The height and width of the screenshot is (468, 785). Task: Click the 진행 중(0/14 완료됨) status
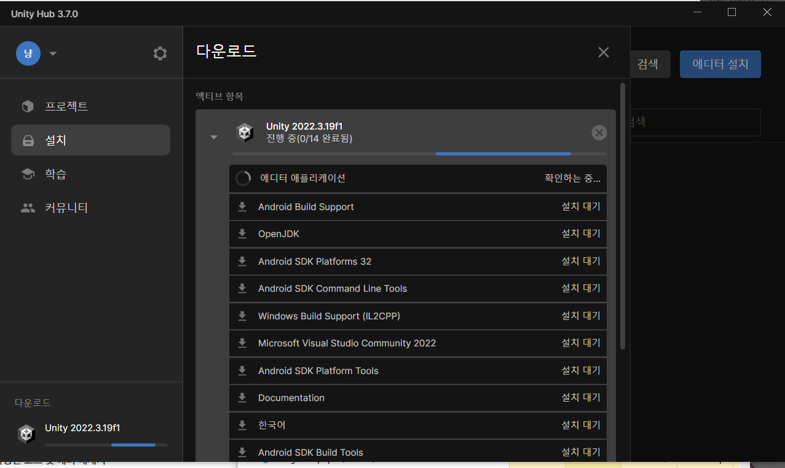click(309, 139)
